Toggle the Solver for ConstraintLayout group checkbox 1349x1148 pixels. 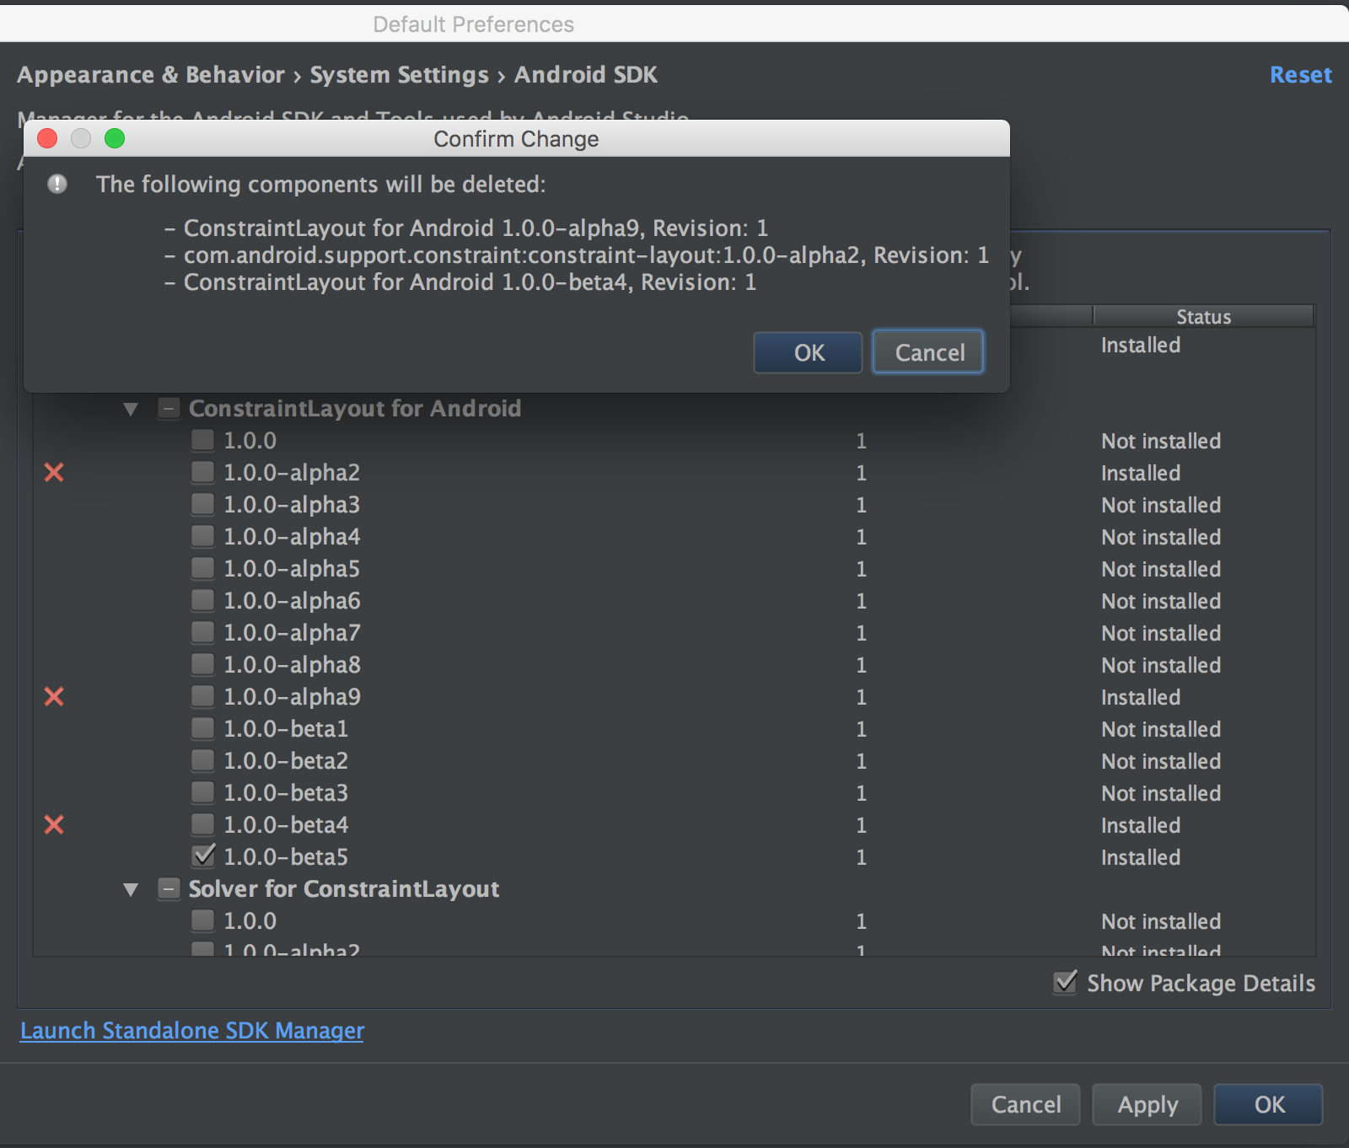point(169,889)
